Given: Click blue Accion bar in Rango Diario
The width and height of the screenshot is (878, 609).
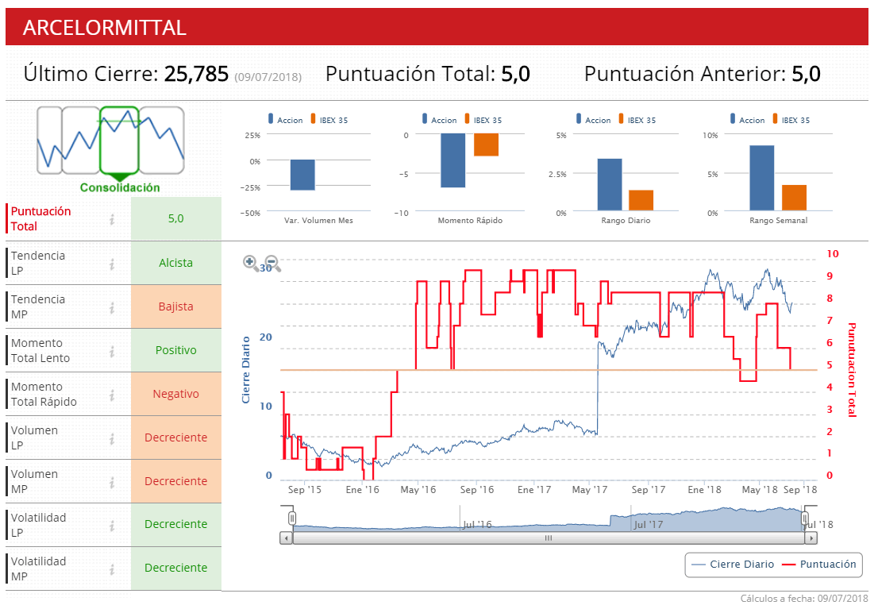Looking at the screenshot, I should (610, 185).
